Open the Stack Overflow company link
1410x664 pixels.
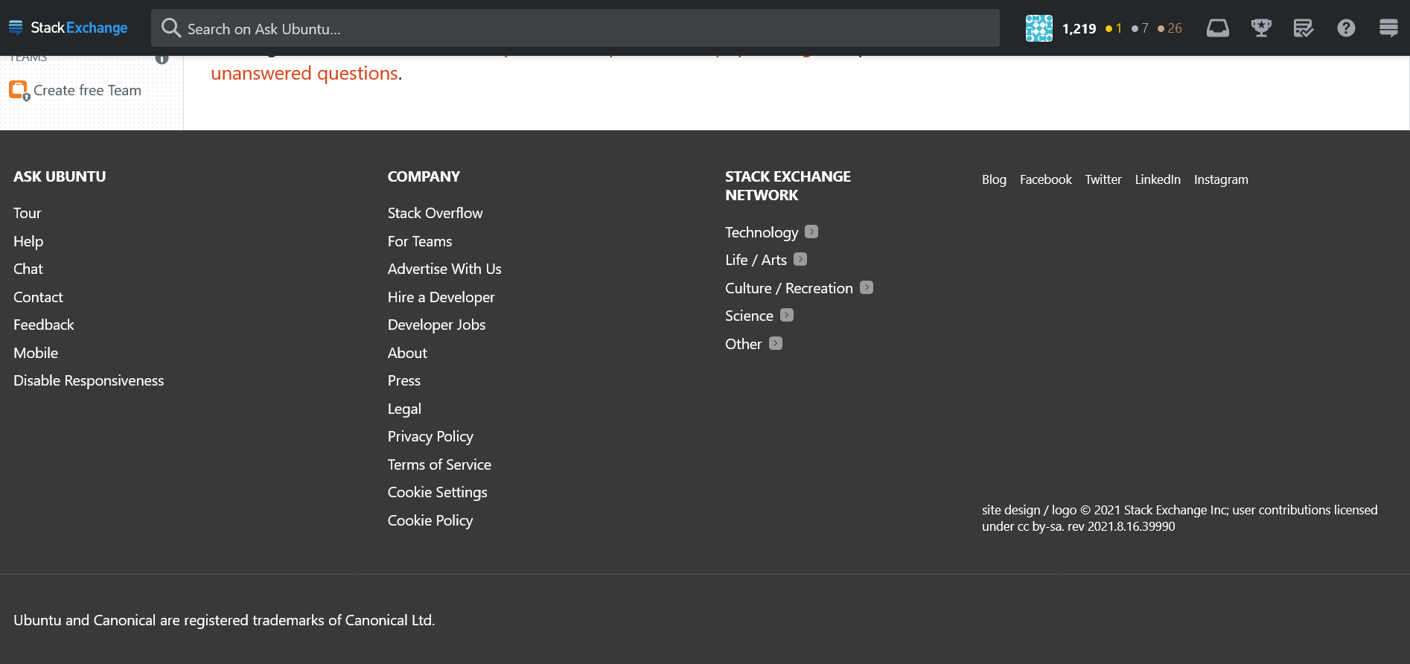(435, 213)
